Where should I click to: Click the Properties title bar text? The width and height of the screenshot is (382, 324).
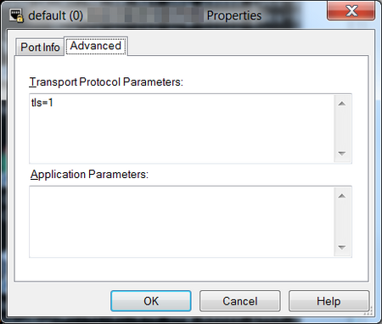(234, 15)
